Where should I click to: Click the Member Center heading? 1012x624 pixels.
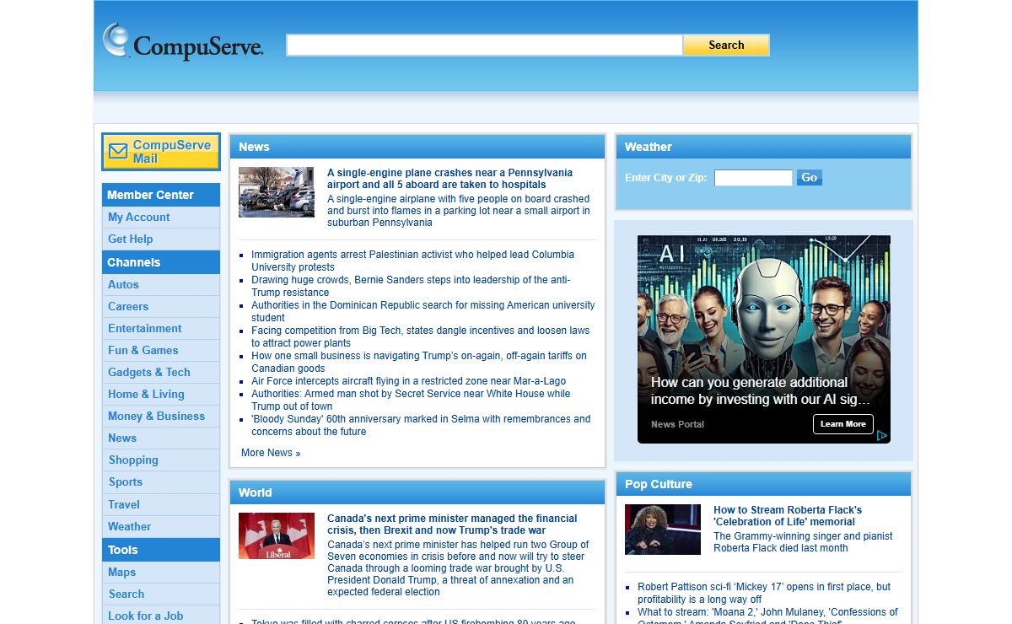(161, 195)
